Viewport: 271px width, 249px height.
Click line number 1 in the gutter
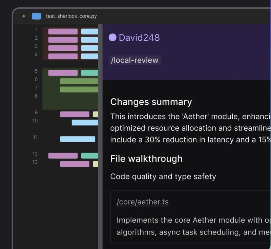[x=36, y=30]
